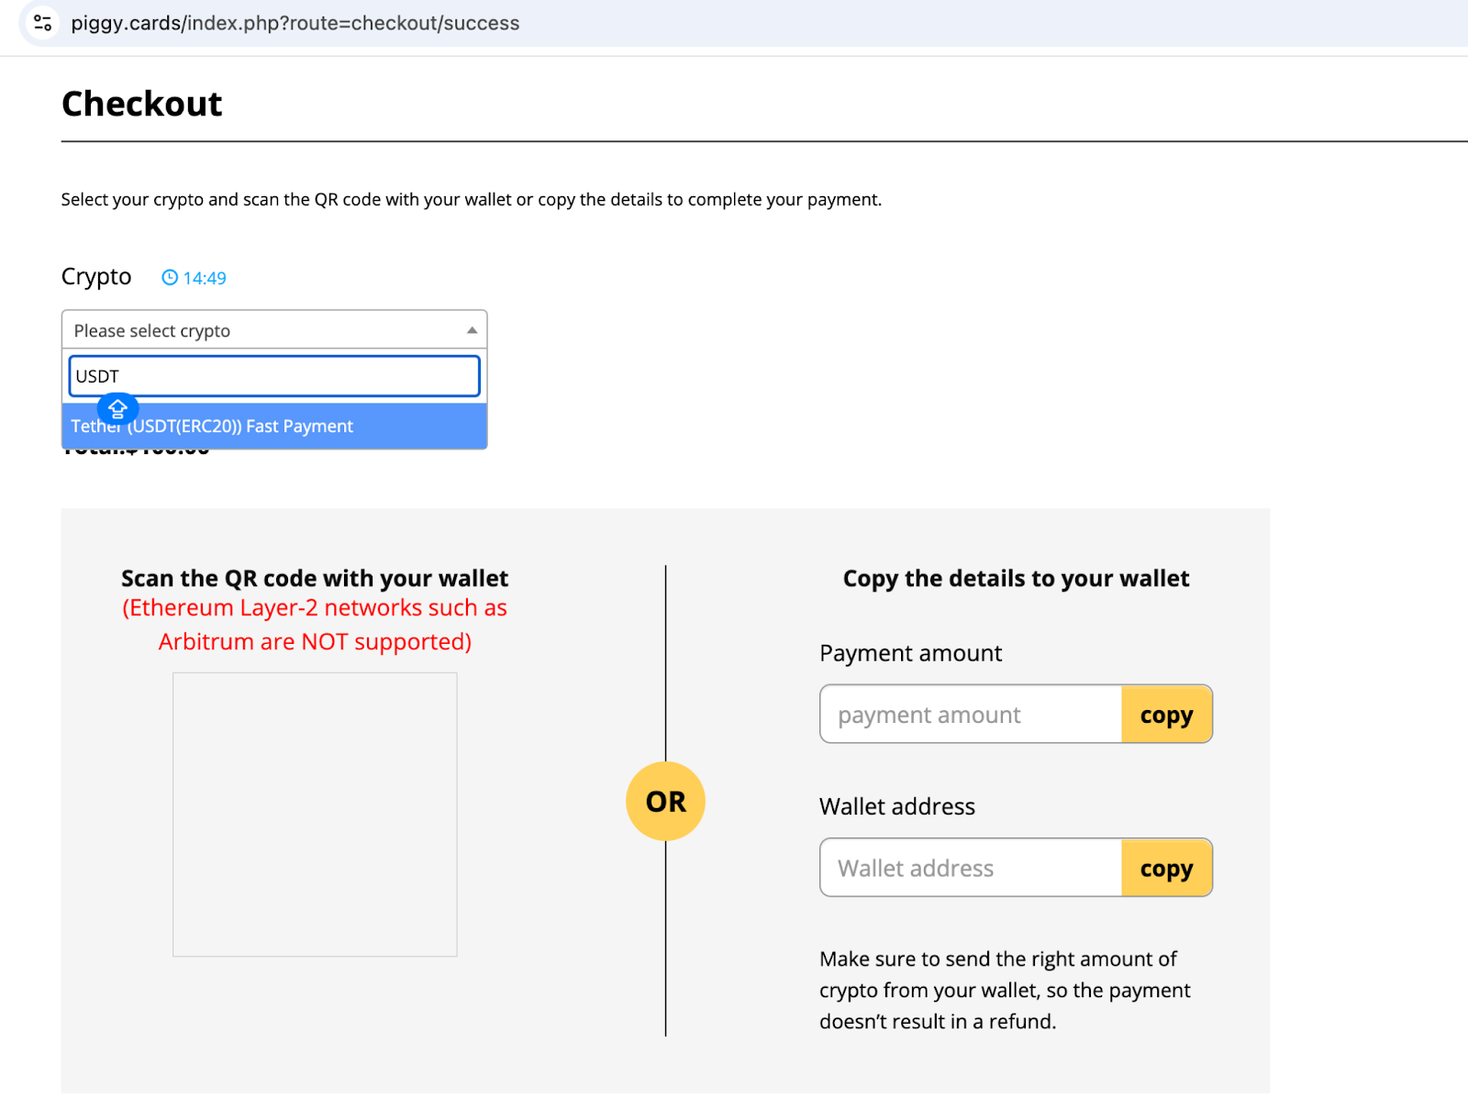The height and width of the screenshot is (1109, 1468).
Task: Click the clock icon beside the 14:49 timer
Action: click(170, 277)
